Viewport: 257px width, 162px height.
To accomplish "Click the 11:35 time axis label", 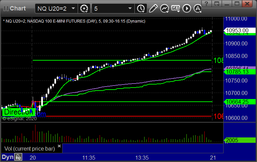I will (x=88, y=158).
